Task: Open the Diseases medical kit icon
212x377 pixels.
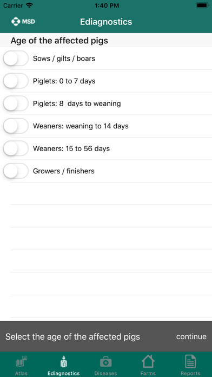Action: pyautogui.click(x=105, y=362)
